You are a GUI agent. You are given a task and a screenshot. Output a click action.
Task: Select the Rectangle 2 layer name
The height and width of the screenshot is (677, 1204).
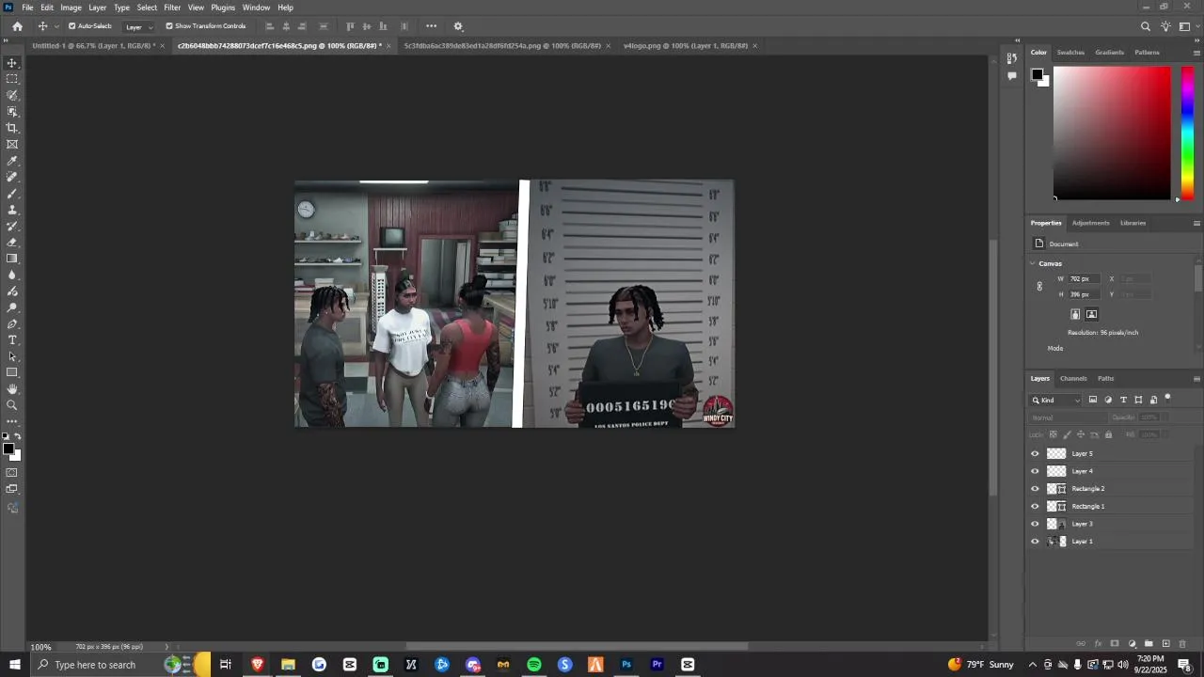pyautogui.click(x=1088, y=489)
